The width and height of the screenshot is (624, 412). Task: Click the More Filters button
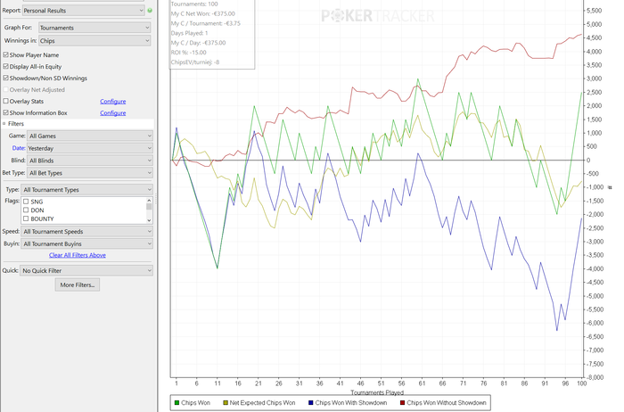coord(78,285)
